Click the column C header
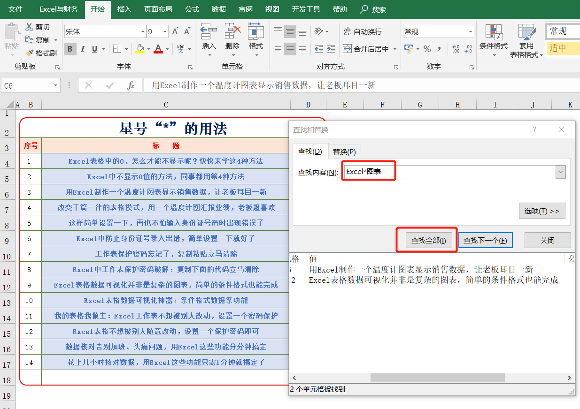The height and width of the screenshot is (409, 580). (166, 105)
